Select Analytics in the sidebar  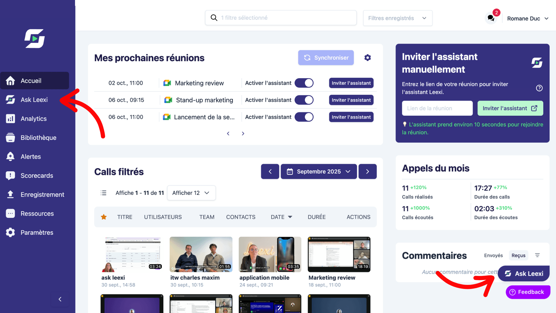(34, 119)
